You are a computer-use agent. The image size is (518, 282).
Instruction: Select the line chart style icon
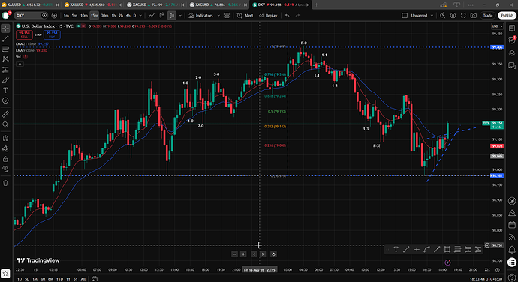point(151,16)
